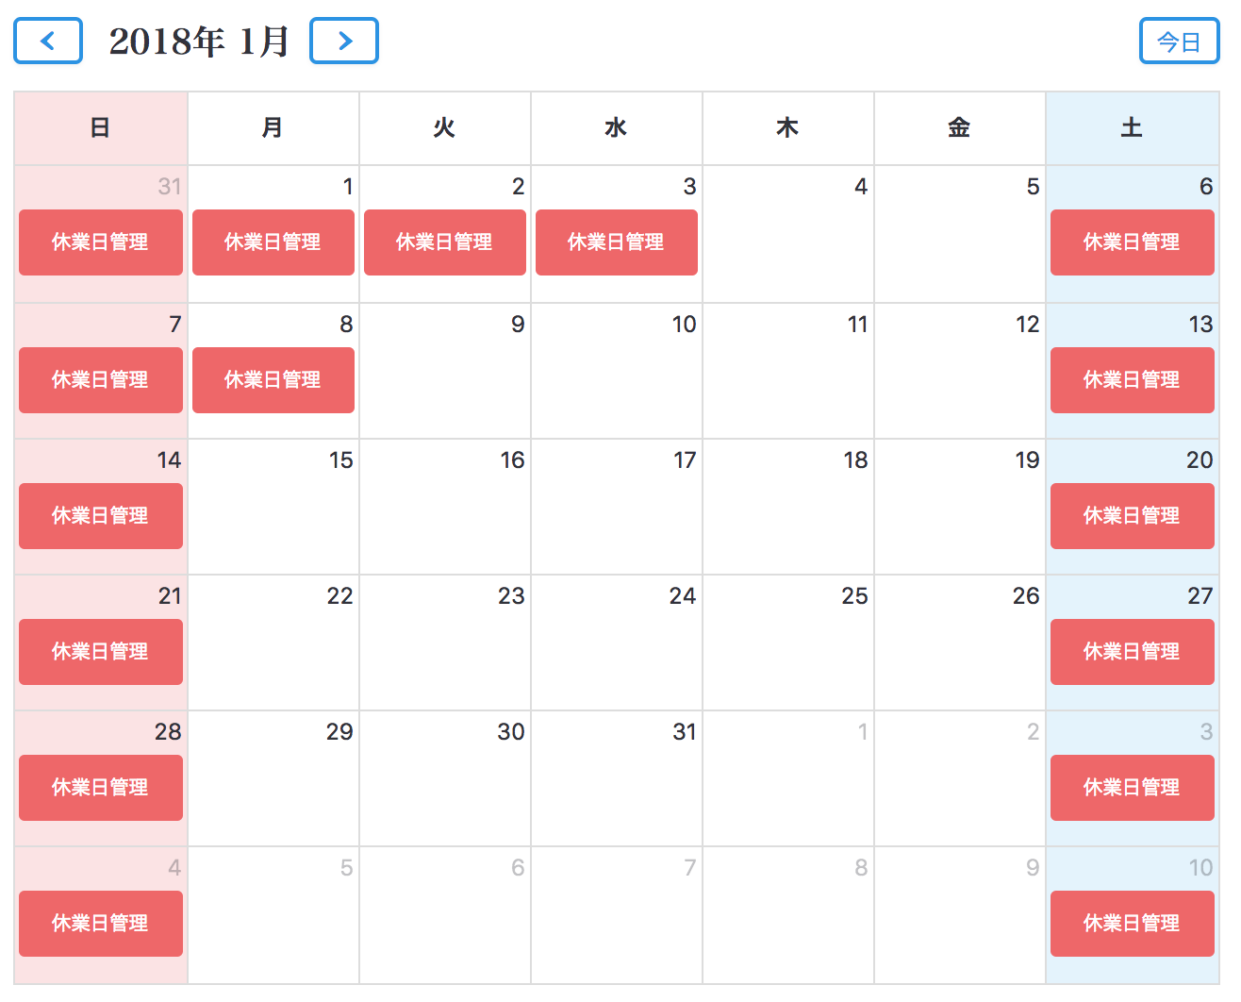Image resolution: width=1241 pixels, height=1002 pixels.
Task: Go to the next month arrow
Action: pos(344,41)
